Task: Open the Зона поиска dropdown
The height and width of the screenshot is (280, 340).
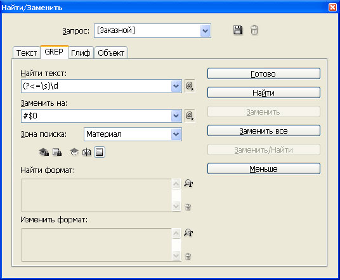Action: [176, 134]
